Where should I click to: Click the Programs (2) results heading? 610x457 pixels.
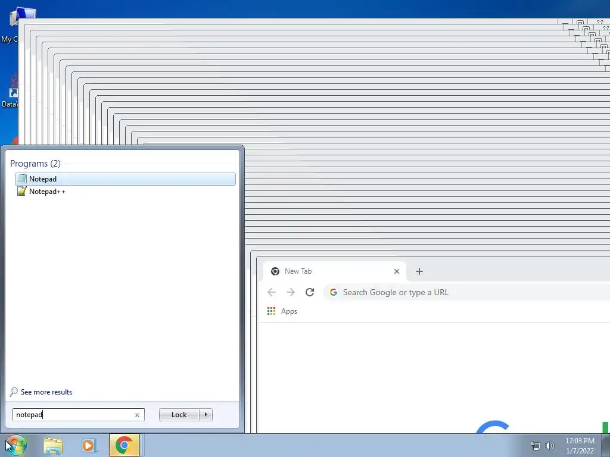click(x=35, y=164)
